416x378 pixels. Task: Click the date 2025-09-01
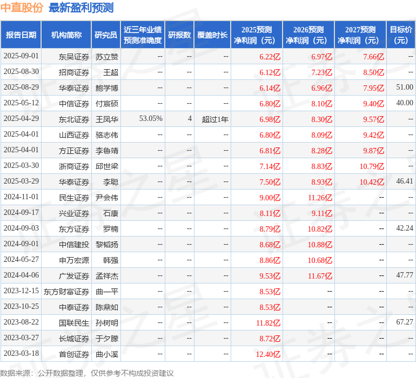tap(21, 56)
